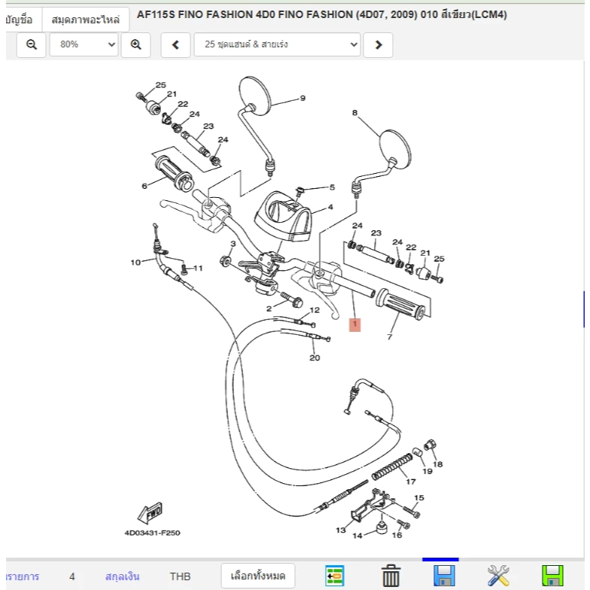The height and width of the screenshot is (590, 590).
Task: Select part number 10 cable label
Action: [135, 262]
